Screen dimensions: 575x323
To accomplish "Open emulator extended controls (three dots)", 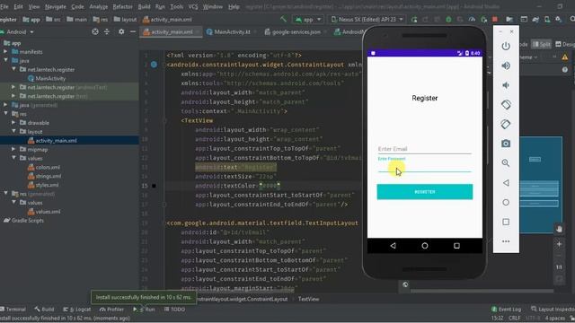I will coord(506,241).
